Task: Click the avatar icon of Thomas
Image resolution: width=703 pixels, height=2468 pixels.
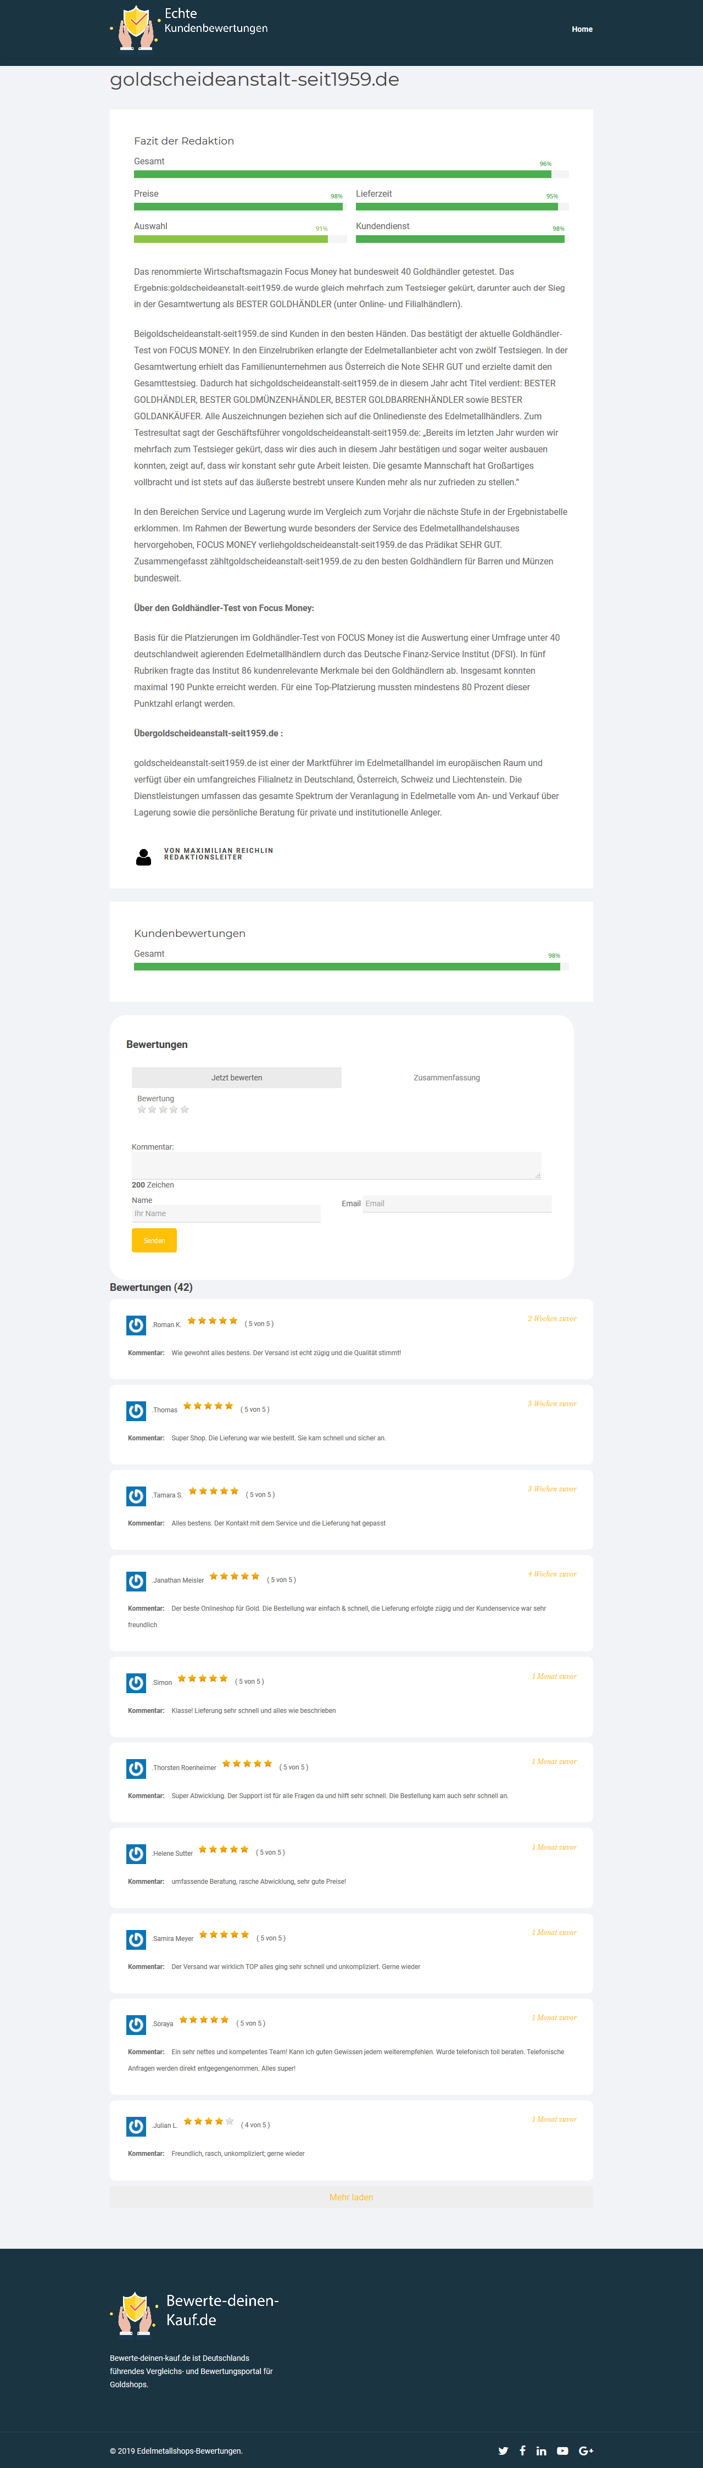Action: tap(136, 1411)
